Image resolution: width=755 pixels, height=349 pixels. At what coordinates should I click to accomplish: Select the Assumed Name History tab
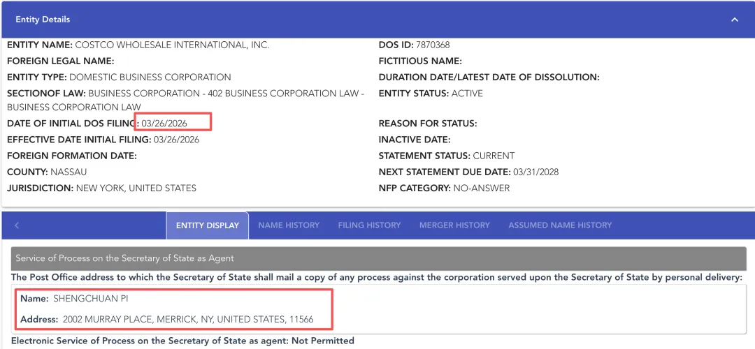point(560,225)
